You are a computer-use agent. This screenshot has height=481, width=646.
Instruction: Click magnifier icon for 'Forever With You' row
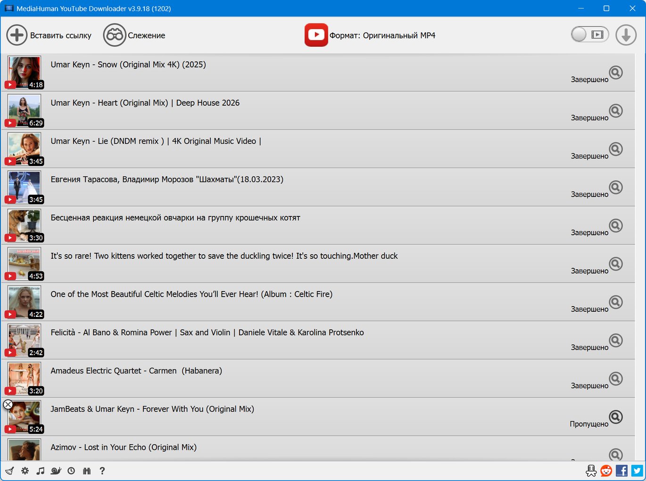point(616,417)
